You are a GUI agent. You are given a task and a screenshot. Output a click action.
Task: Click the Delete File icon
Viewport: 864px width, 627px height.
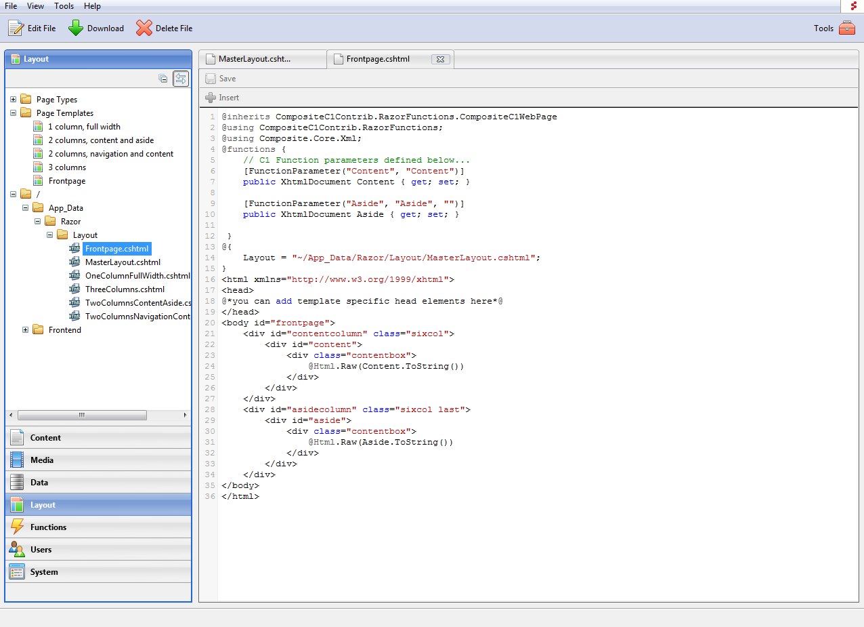click(x=144, y=28)
